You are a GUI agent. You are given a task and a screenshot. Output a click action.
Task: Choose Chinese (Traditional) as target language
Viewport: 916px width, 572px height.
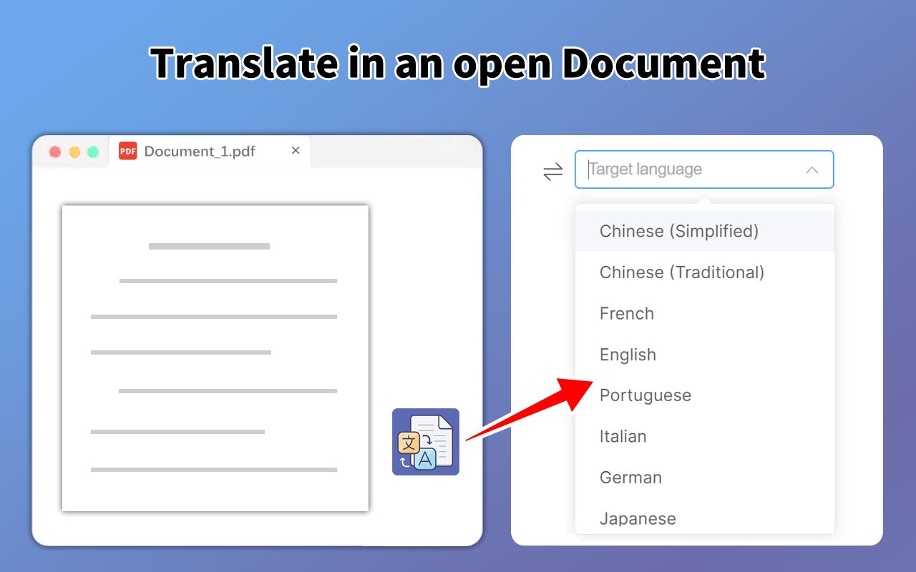pyautogui.click(x=681, y=272)
